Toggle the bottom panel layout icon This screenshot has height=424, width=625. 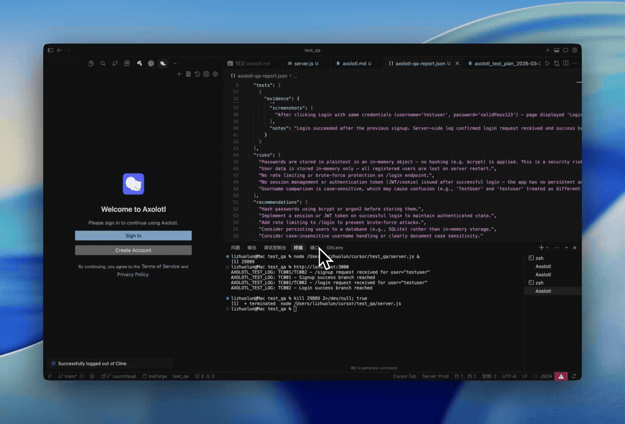pyautogui.click(x=557, y=50)
